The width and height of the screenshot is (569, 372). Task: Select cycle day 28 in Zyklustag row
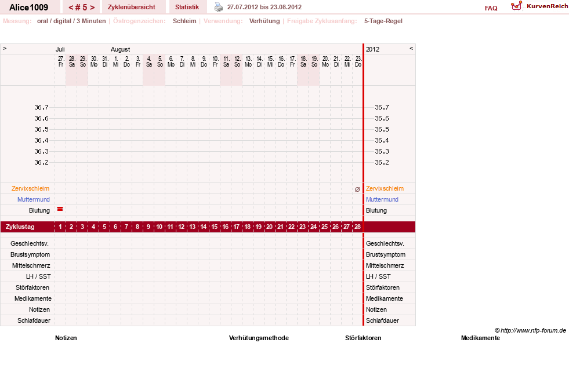(357, 227)
